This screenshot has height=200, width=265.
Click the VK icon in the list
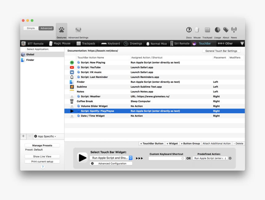click(x=72, y=72)
